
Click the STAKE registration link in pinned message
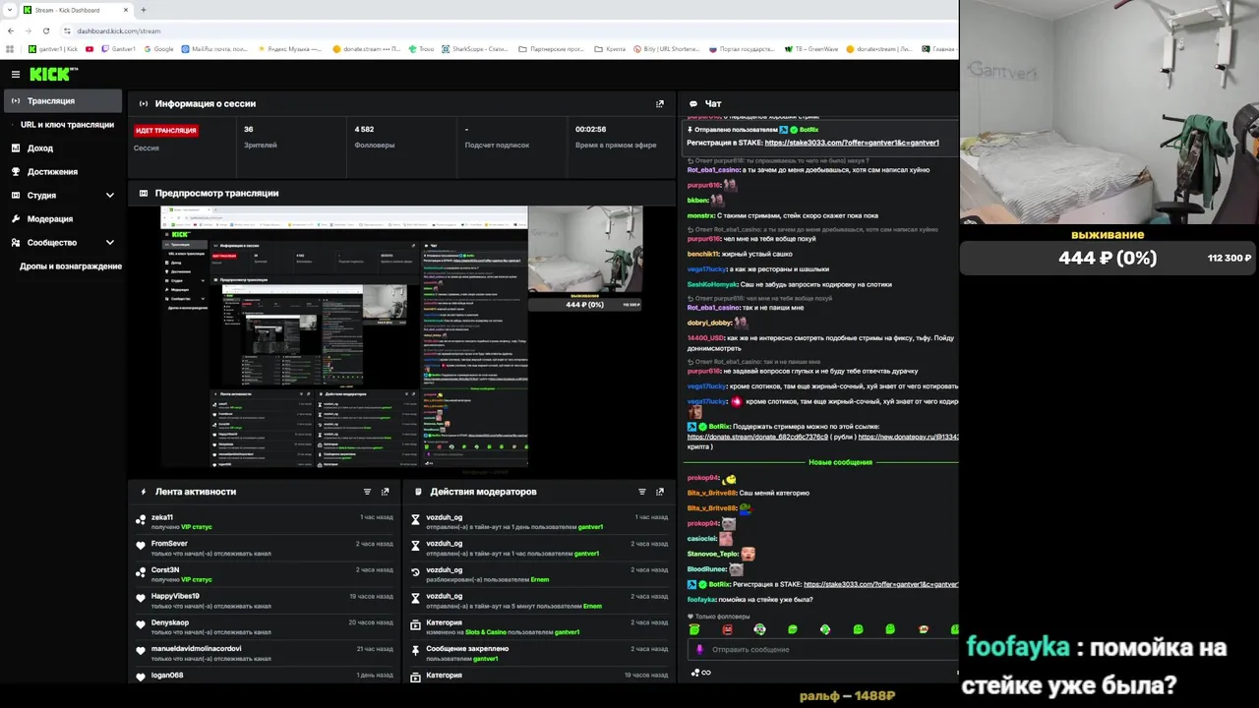click(x=851, y=143)
